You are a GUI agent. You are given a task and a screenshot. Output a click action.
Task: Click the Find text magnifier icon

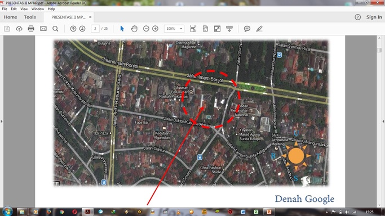point(55,29)
